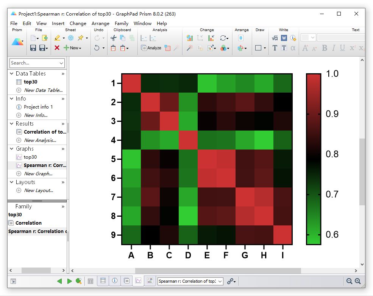
Task: Click the Paste clipboard icon
Action: [x=113, y=48]
